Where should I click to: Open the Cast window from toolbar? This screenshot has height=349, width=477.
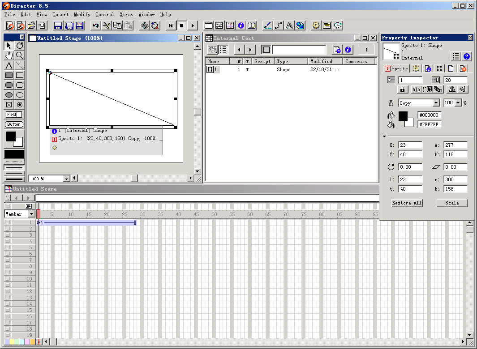click(x=219, y=26)
